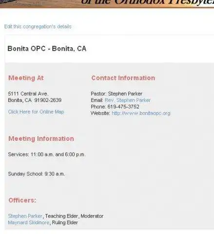
Task: Select the Meeting At heading
Action: 26,78
